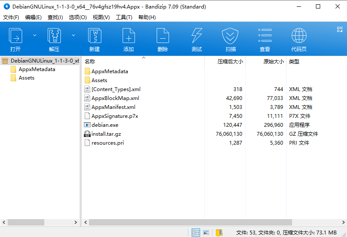Click the [Content_Types].xml file icon

click(x=87, y=89)
